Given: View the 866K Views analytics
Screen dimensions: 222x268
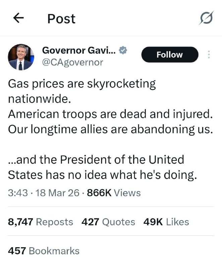Looking at the screenshot, I should 114,193.
